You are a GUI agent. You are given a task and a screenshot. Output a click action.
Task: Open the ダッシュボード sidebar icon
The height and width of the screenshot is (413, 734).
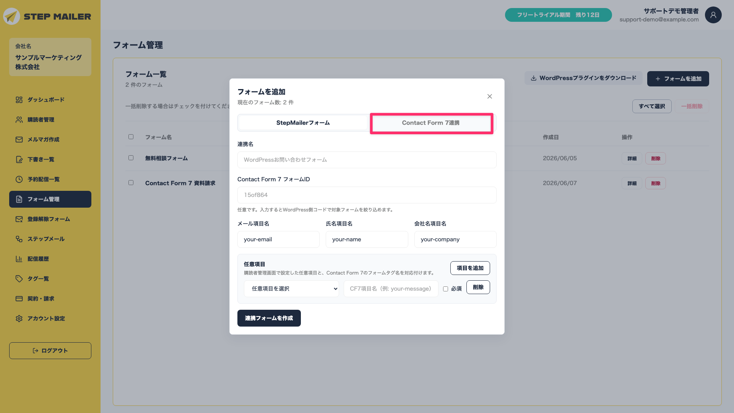pos(19,100)
